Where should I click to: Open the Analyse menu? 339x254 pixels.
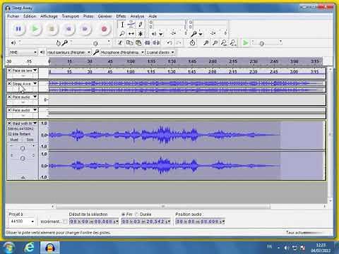point(137,16)
